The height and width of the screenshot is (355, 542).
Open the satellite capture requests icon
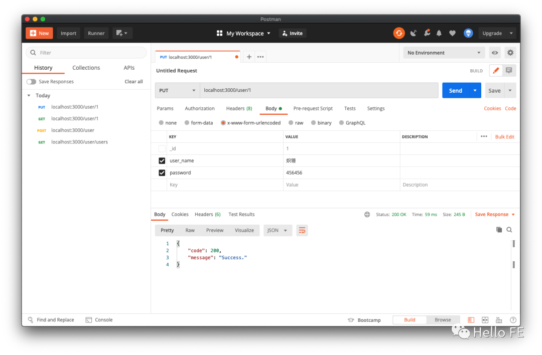tap(414, 33)
